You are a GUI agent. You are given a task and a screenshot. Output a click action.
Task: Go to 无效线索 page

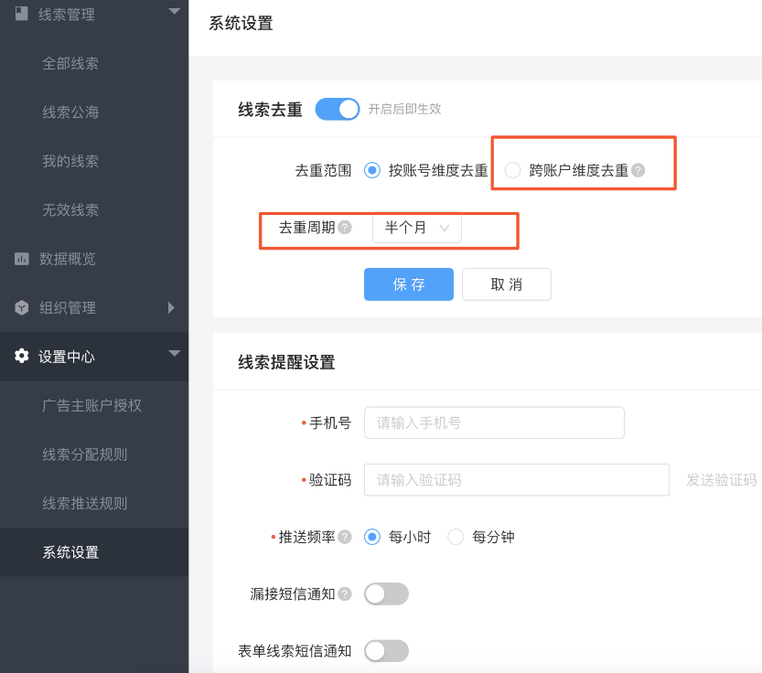pos(70,210)
